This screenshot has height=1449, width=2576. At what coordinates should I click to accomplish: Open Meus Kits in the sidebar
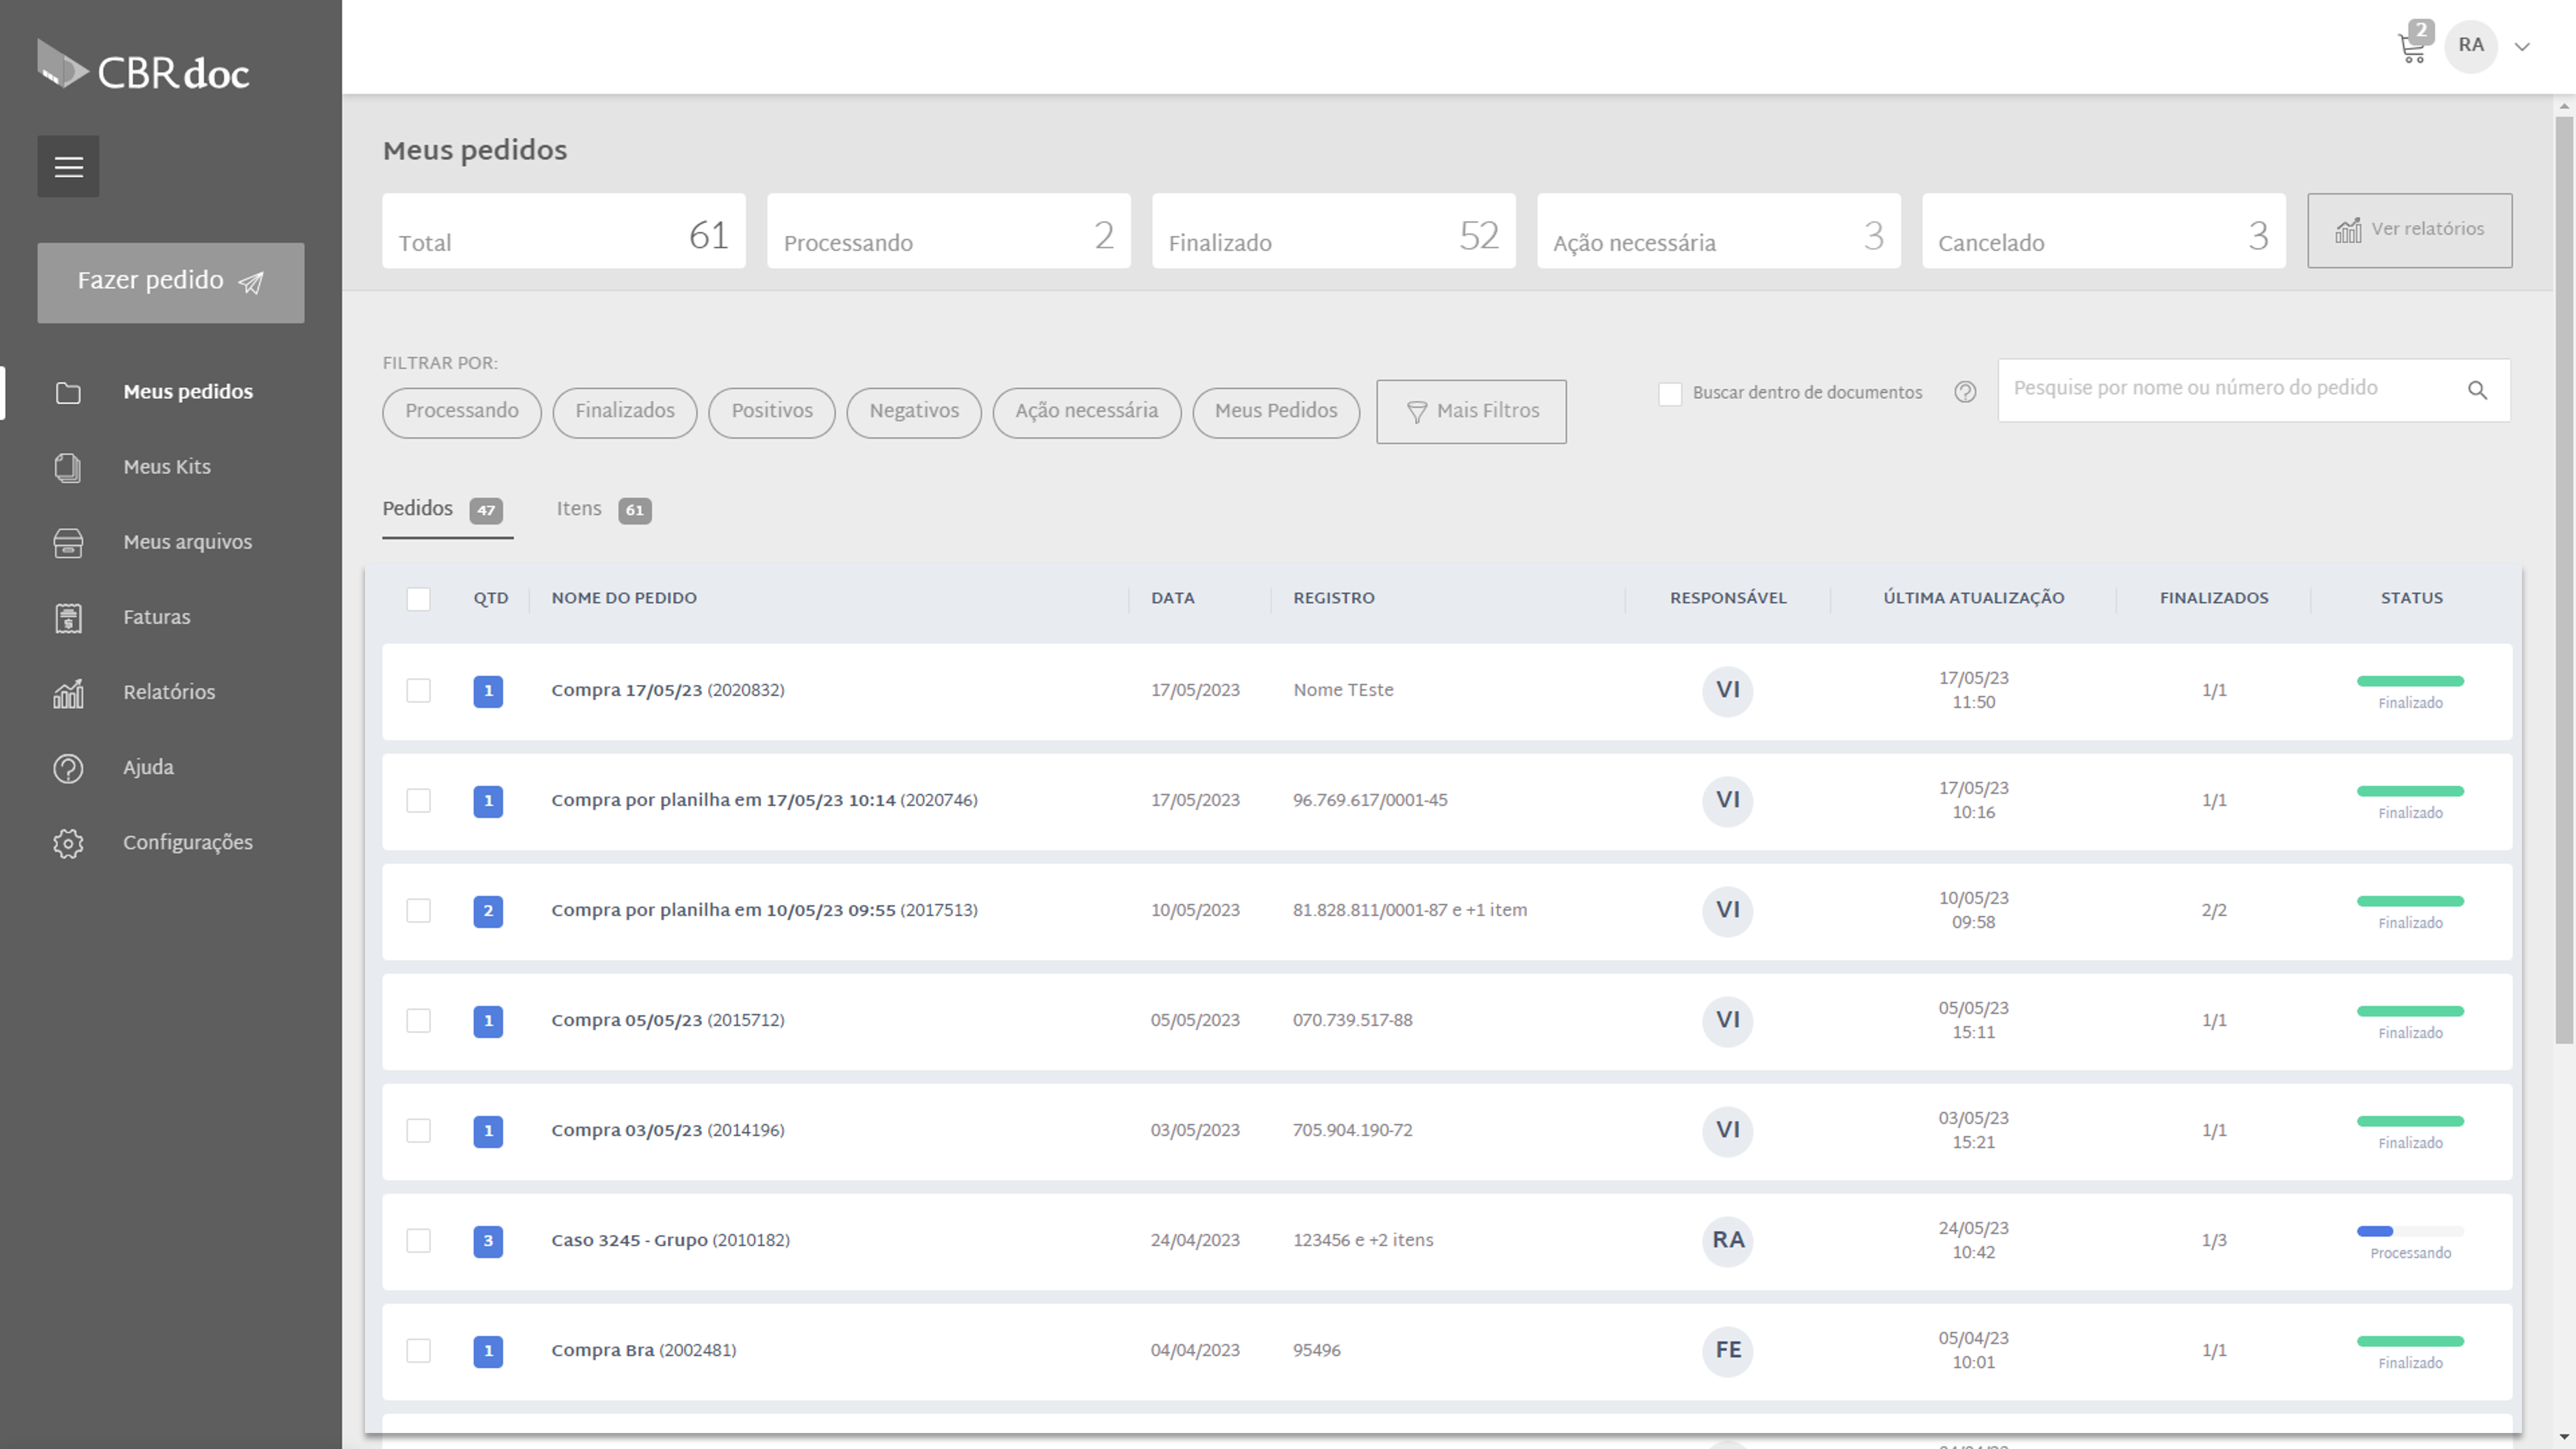pyautogui.click(x=167, y=467)
